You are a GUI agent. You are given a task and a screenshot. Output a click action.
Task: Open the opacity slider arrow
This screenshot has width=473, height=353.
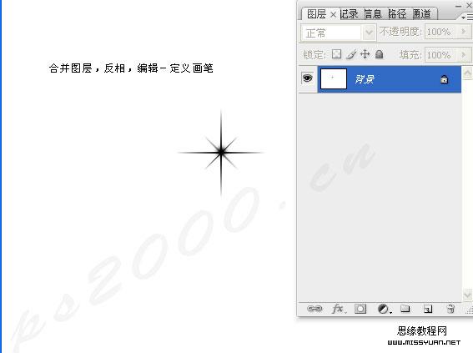464,32
